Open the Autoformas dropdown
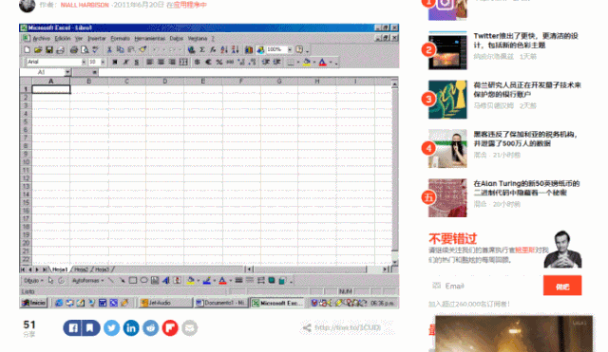The height and width of the screenshot is (352, 608). pos(88,280)
